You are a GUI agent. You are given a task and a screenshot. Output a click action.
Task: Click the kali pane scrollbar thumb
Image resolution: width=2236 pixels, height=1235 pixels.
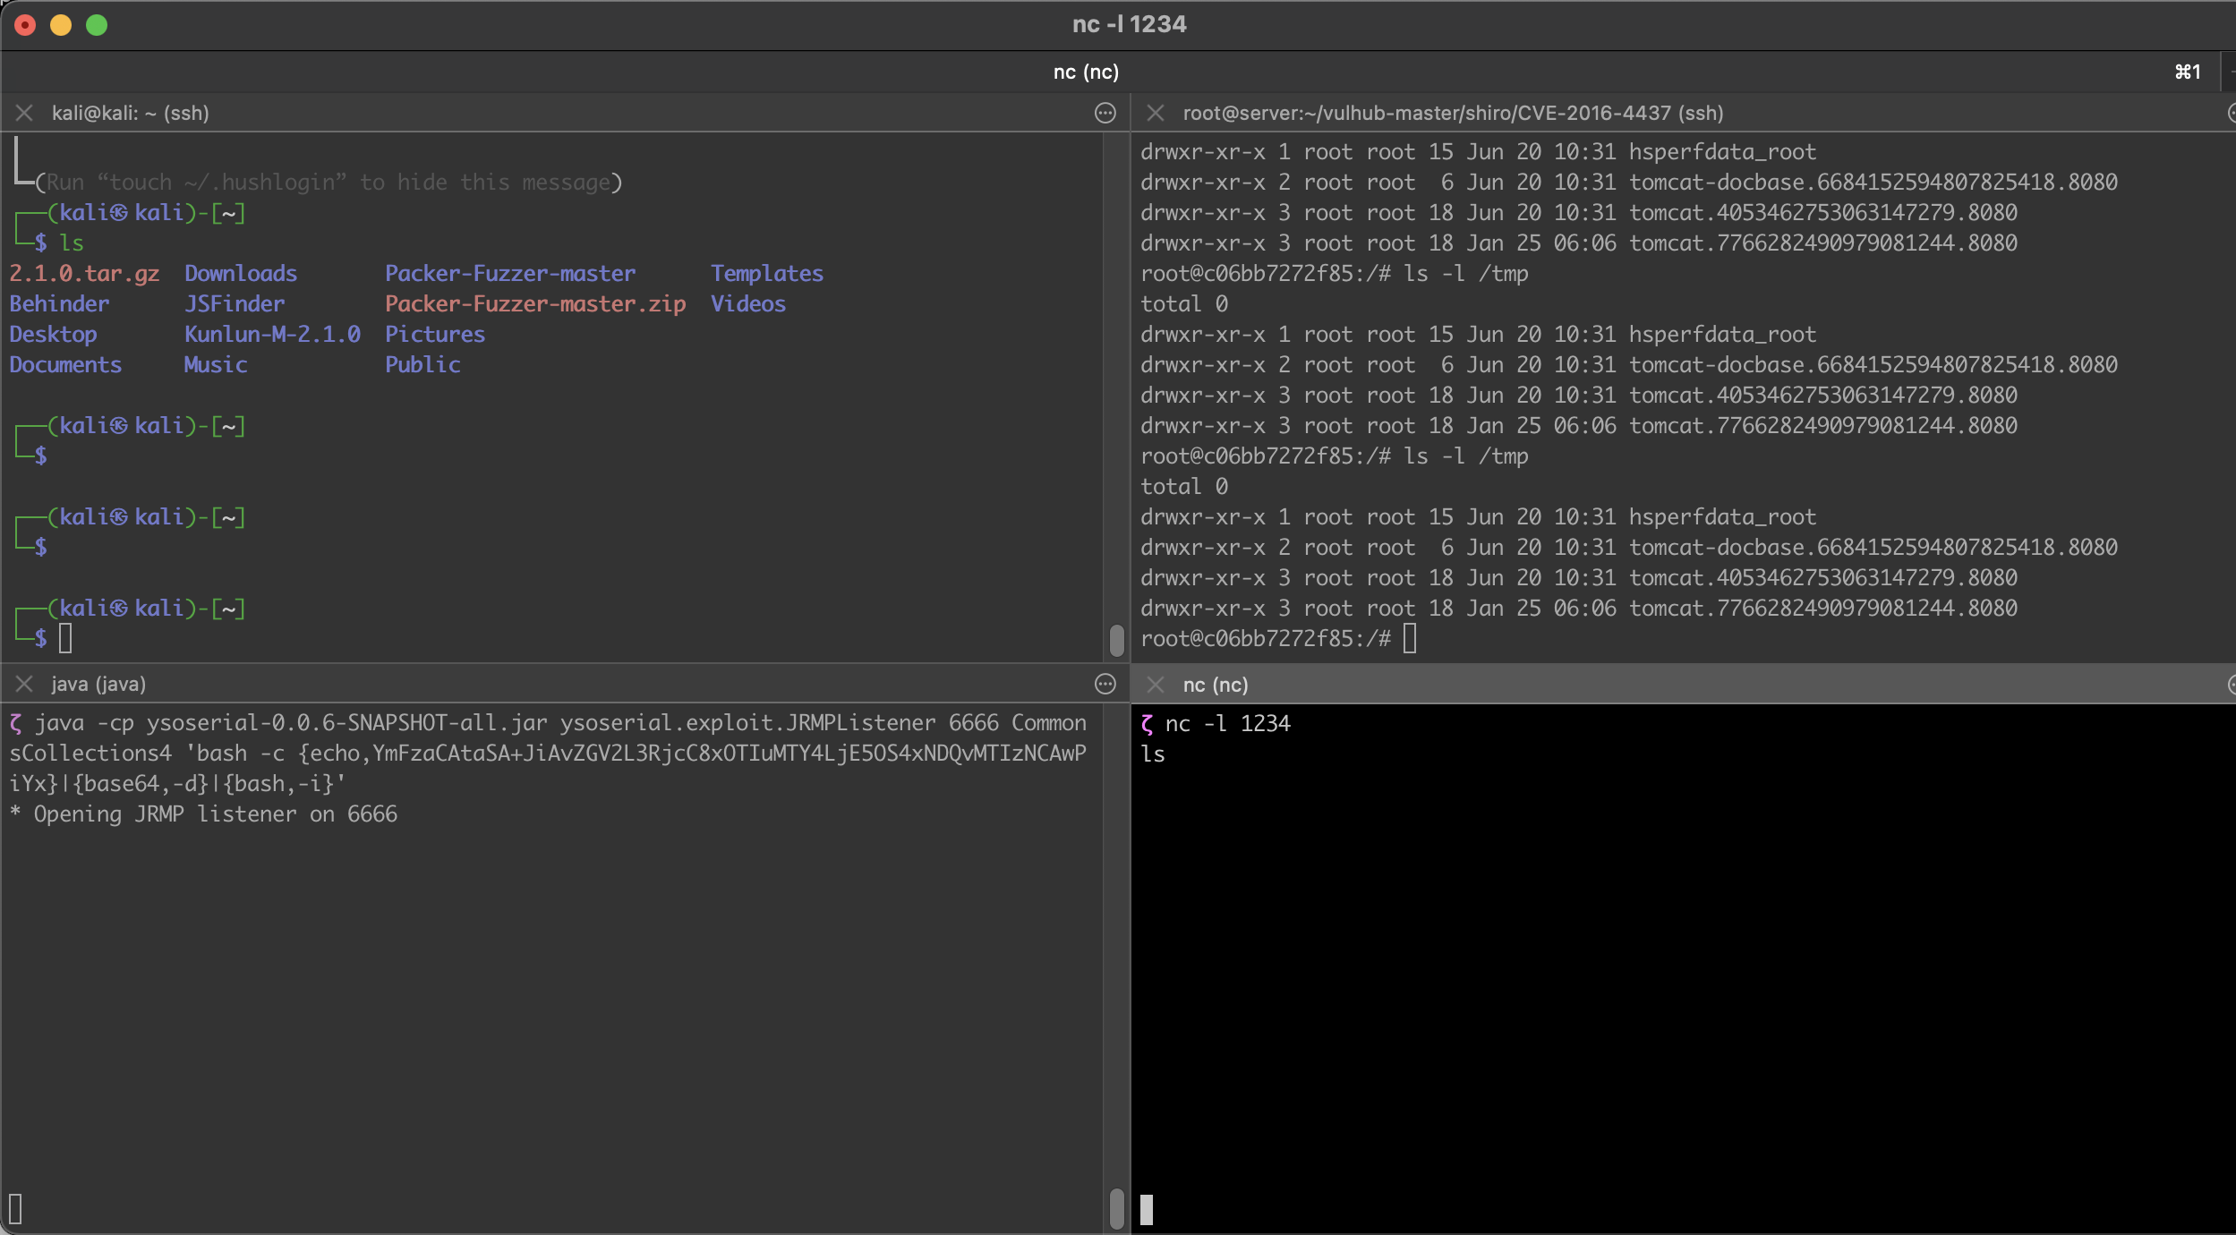[1116, 640]
